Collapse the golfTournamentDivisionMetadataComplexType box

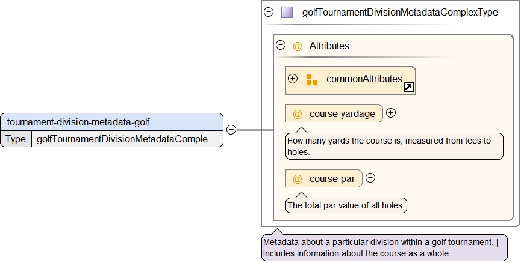pos(269,12)
